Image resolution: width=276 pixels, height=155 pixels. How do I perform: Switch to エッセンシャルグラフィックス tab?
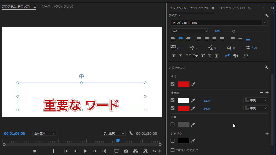[189, 8]
